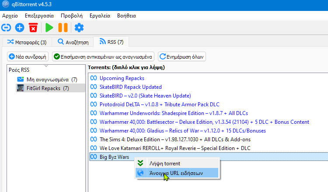Click the feed icon beside Warhammer 40,000: Gladius

pos(94,130)
